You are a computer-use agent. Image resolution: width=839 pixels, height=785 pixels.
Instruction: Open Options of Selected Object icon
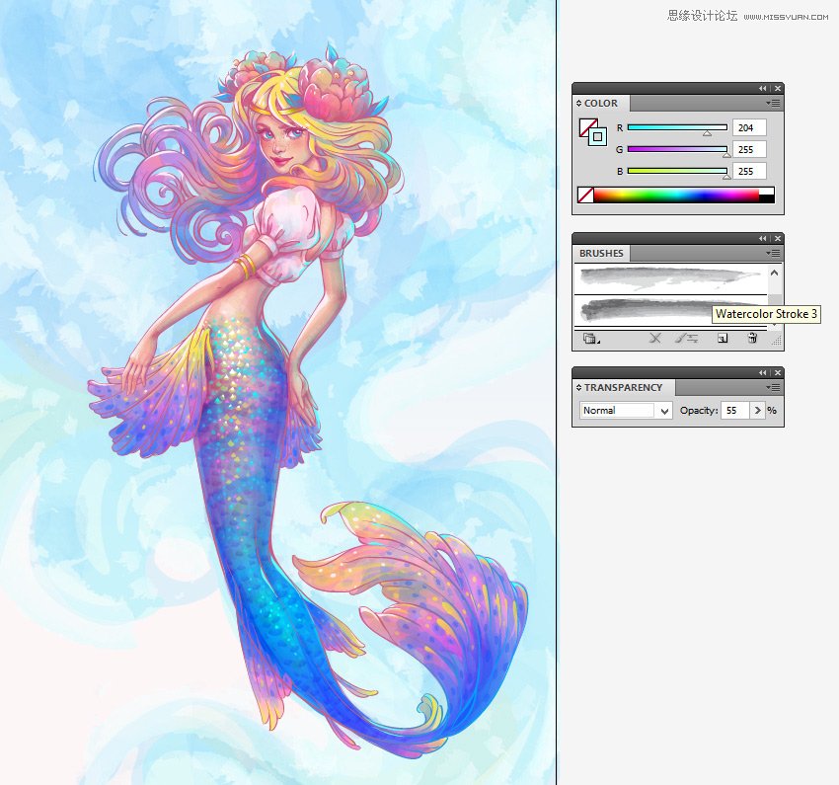coord(686,338)
